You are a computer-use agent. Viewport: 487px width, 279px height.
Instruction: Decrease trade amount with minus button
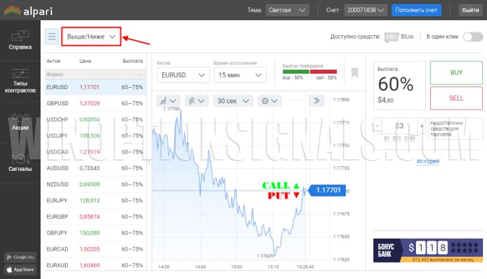coord(378,126)
